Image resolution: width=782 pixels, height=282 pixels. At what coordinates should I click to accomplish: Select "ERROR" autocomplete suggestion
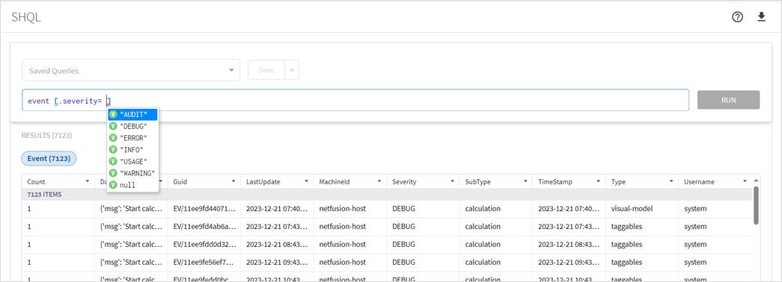(132, 138)
